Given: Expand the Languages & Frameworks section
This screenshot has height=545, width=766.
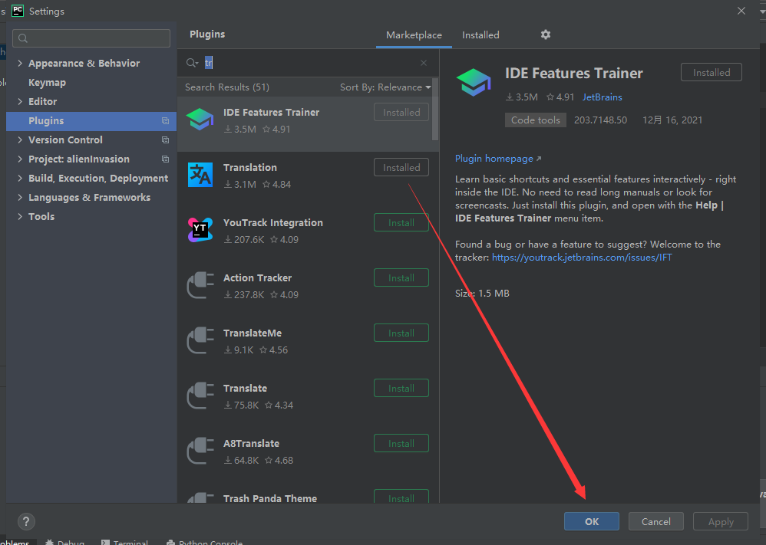Looking at the screenshot, I should coord(20,197).
